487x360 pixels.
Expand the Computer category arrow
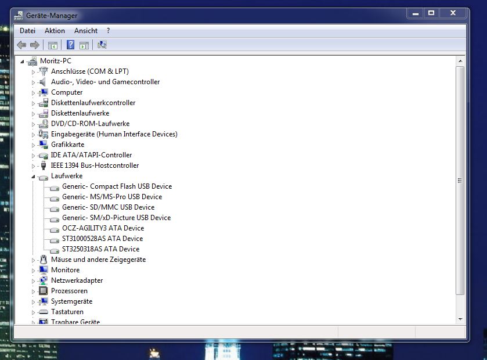point(33,93)
